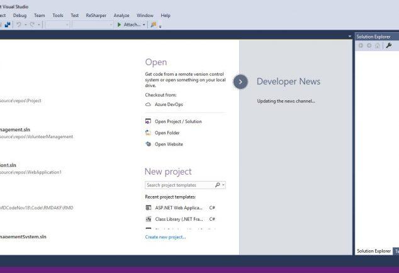Viewport: 399px width, 273px height.
Task: Expand the Attach button dropdown arrow
Action: tap(143, 25)
